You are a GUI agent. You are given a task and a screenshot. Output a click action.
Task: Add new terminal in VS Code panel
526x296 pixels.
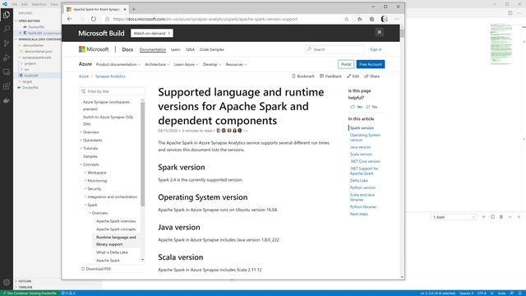click(x=484, y=217)
